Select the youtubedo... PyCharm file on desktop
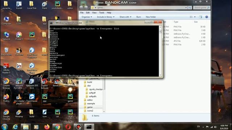 pyautogui.click(x=57, y=5)
